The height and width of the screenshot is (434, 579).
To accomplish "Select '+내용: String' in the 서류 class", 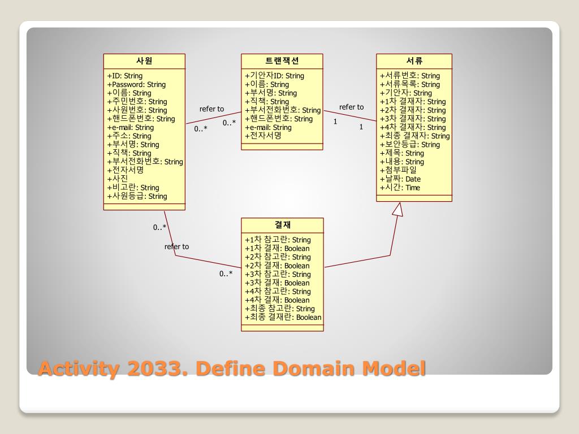I will coord(402,162).
